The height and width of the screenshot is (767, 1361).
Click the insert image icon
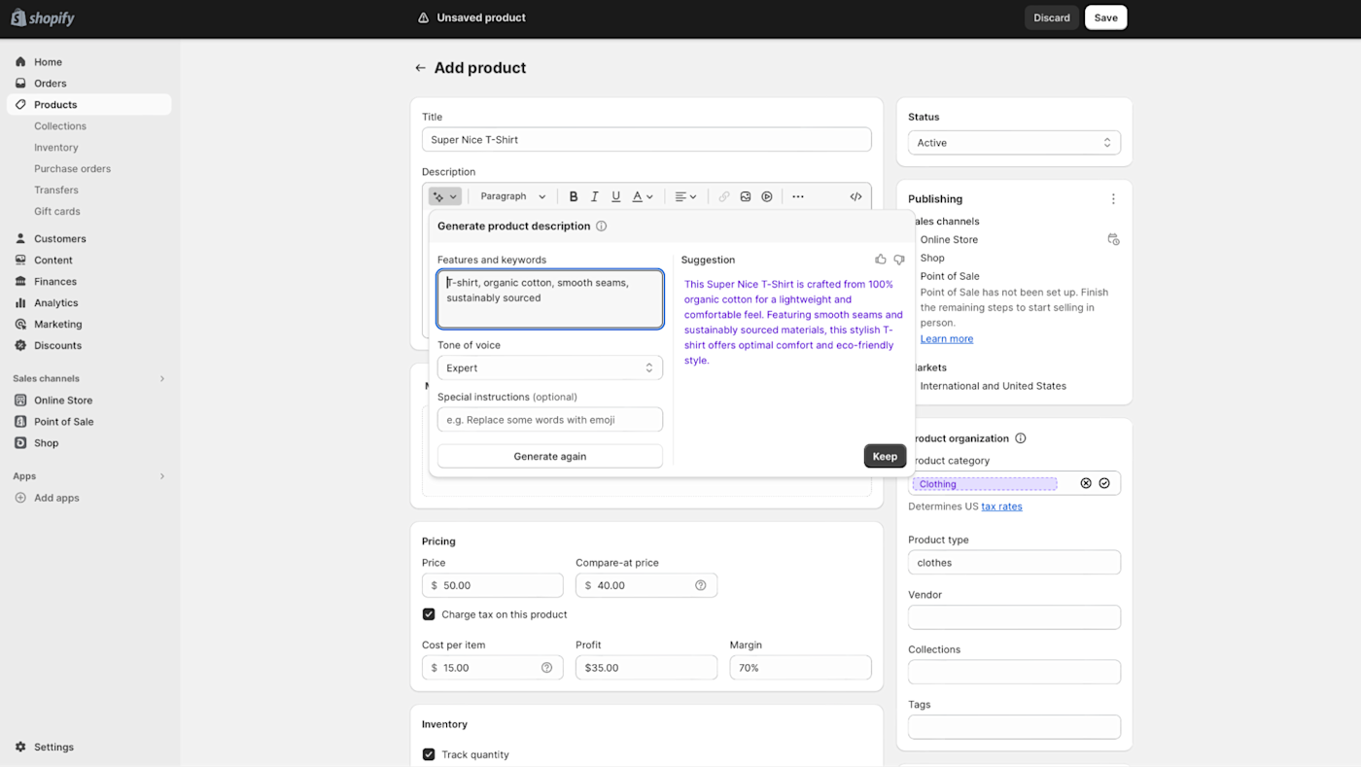746,196
